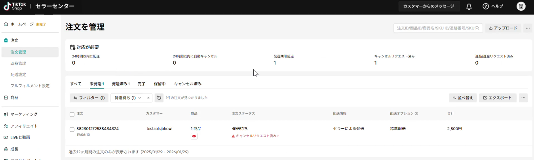Switch to the 未発送 tab
The width and height of the screenshot is (534, 160).
click(x=97, y=84)
